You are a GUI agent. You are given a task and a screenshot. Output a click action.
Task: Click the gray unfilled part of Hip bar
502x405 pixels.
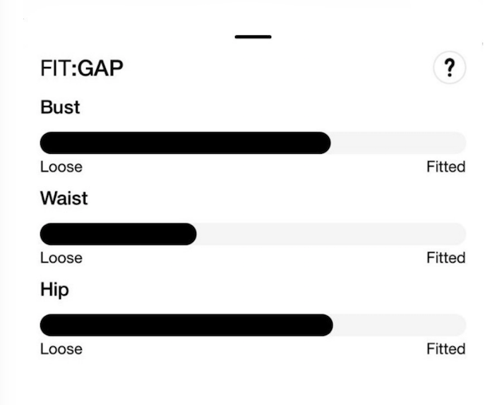(399, 325)
